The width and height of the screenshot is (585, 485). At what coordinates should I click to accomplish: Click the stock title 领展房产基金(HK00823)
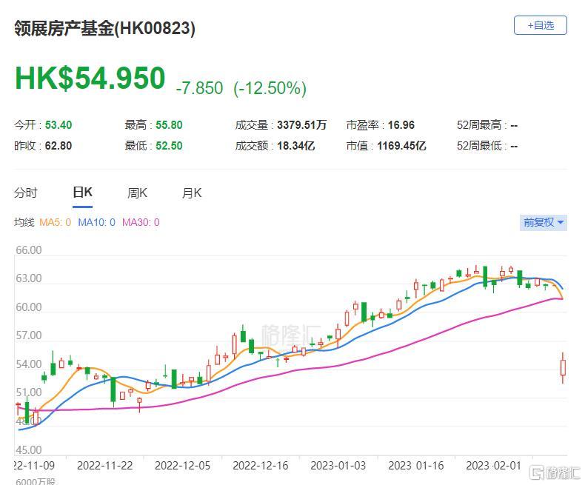pos(105,28)
